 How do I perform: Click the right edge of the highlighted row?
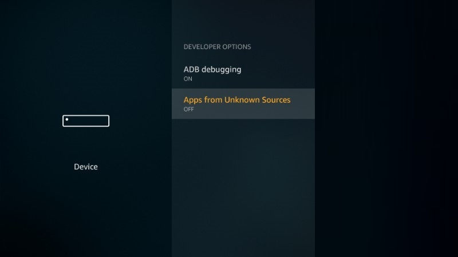coord(311,104)
